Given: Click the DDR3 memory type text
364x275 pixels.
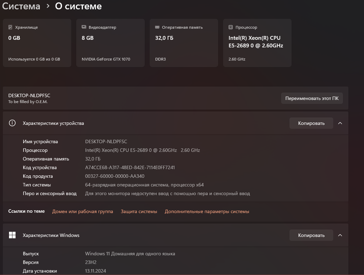Looking at the screenshot, I should coord(160,59).
